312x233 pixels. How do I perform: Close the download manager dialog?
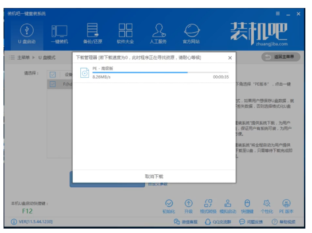229,58
